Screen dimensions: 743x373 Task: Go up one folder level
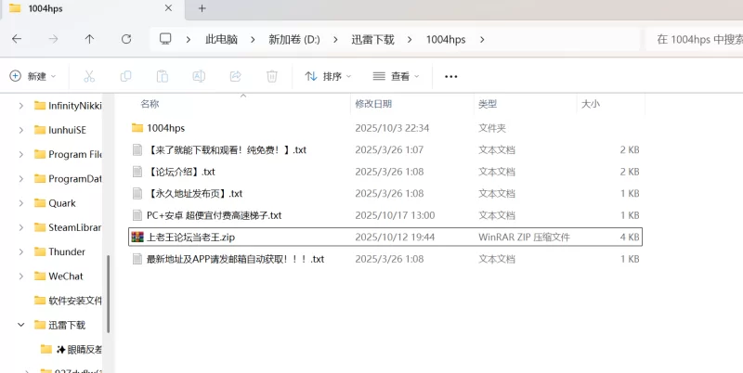point(89,39)
